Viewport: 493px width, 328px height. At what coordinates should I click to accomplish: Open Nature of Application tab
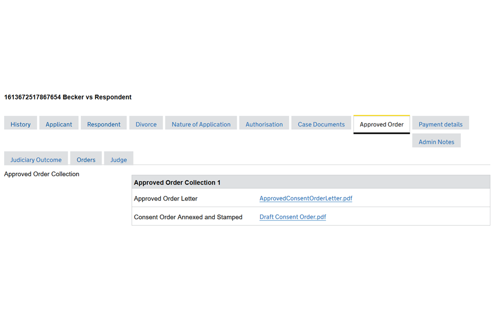click(x=201, y=124)
